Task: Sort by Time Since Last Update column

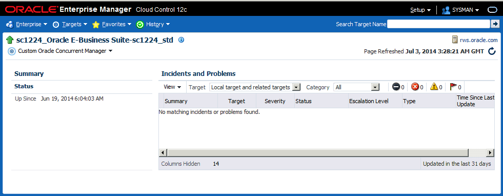Action: coord(475,101)
